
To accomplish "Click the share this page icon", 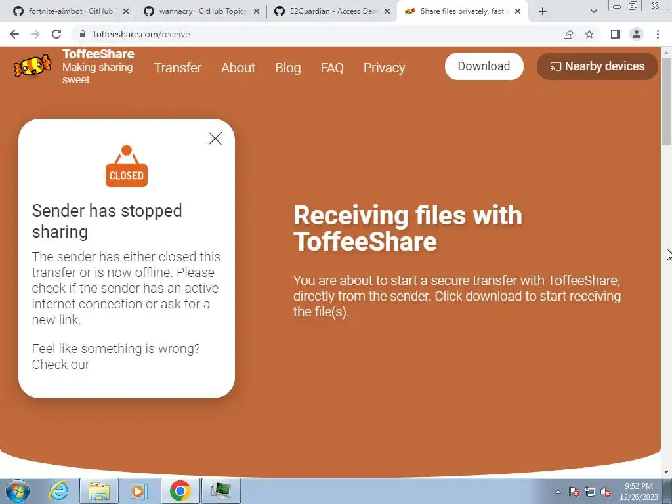I will [568, 34].
